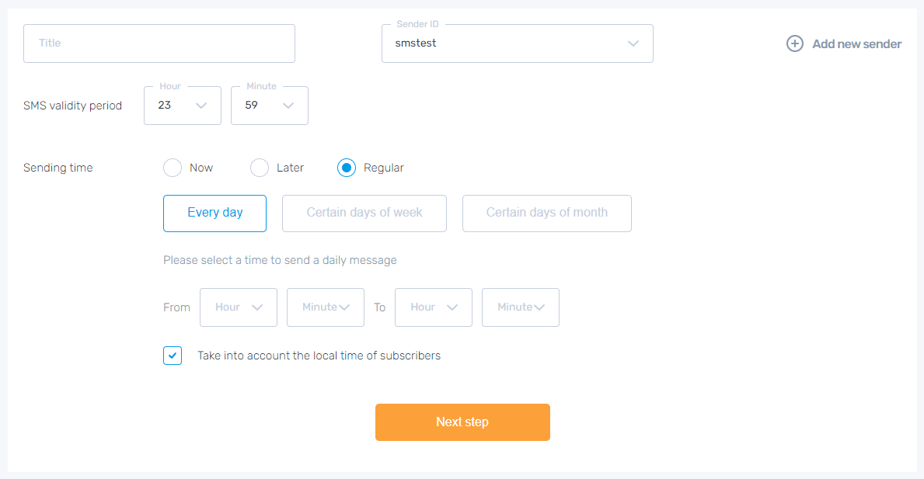Click the From Hour chevron arrow
This screenshot has height=479, width=924.
pyautogui.click(x=257, y=307)
